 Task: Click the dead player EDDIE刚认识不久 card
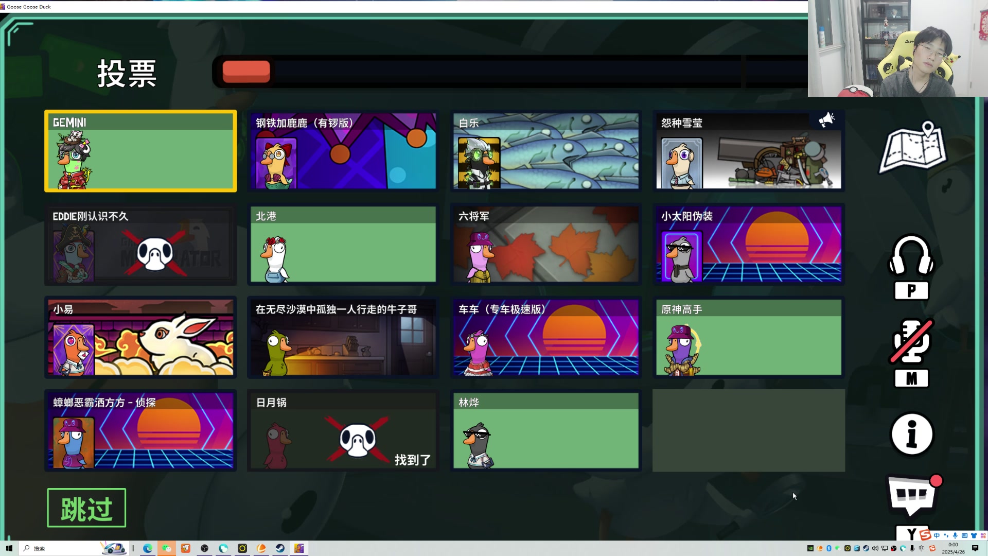click(x=140, y=245)
